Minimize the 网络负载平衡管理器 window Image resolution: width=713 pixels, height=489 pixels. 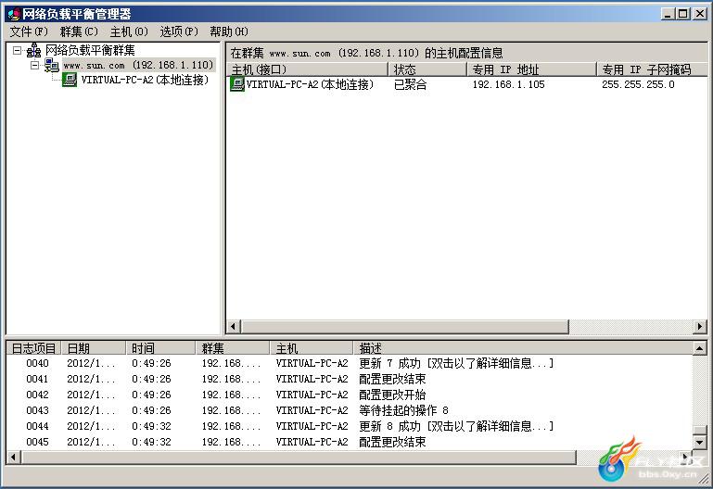[x=668, y=14]
